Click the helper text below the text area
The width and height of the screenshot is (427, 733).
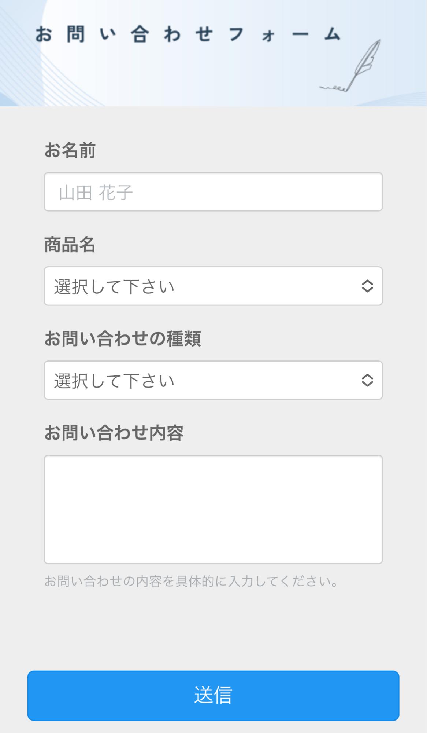(x=191, y=582)
